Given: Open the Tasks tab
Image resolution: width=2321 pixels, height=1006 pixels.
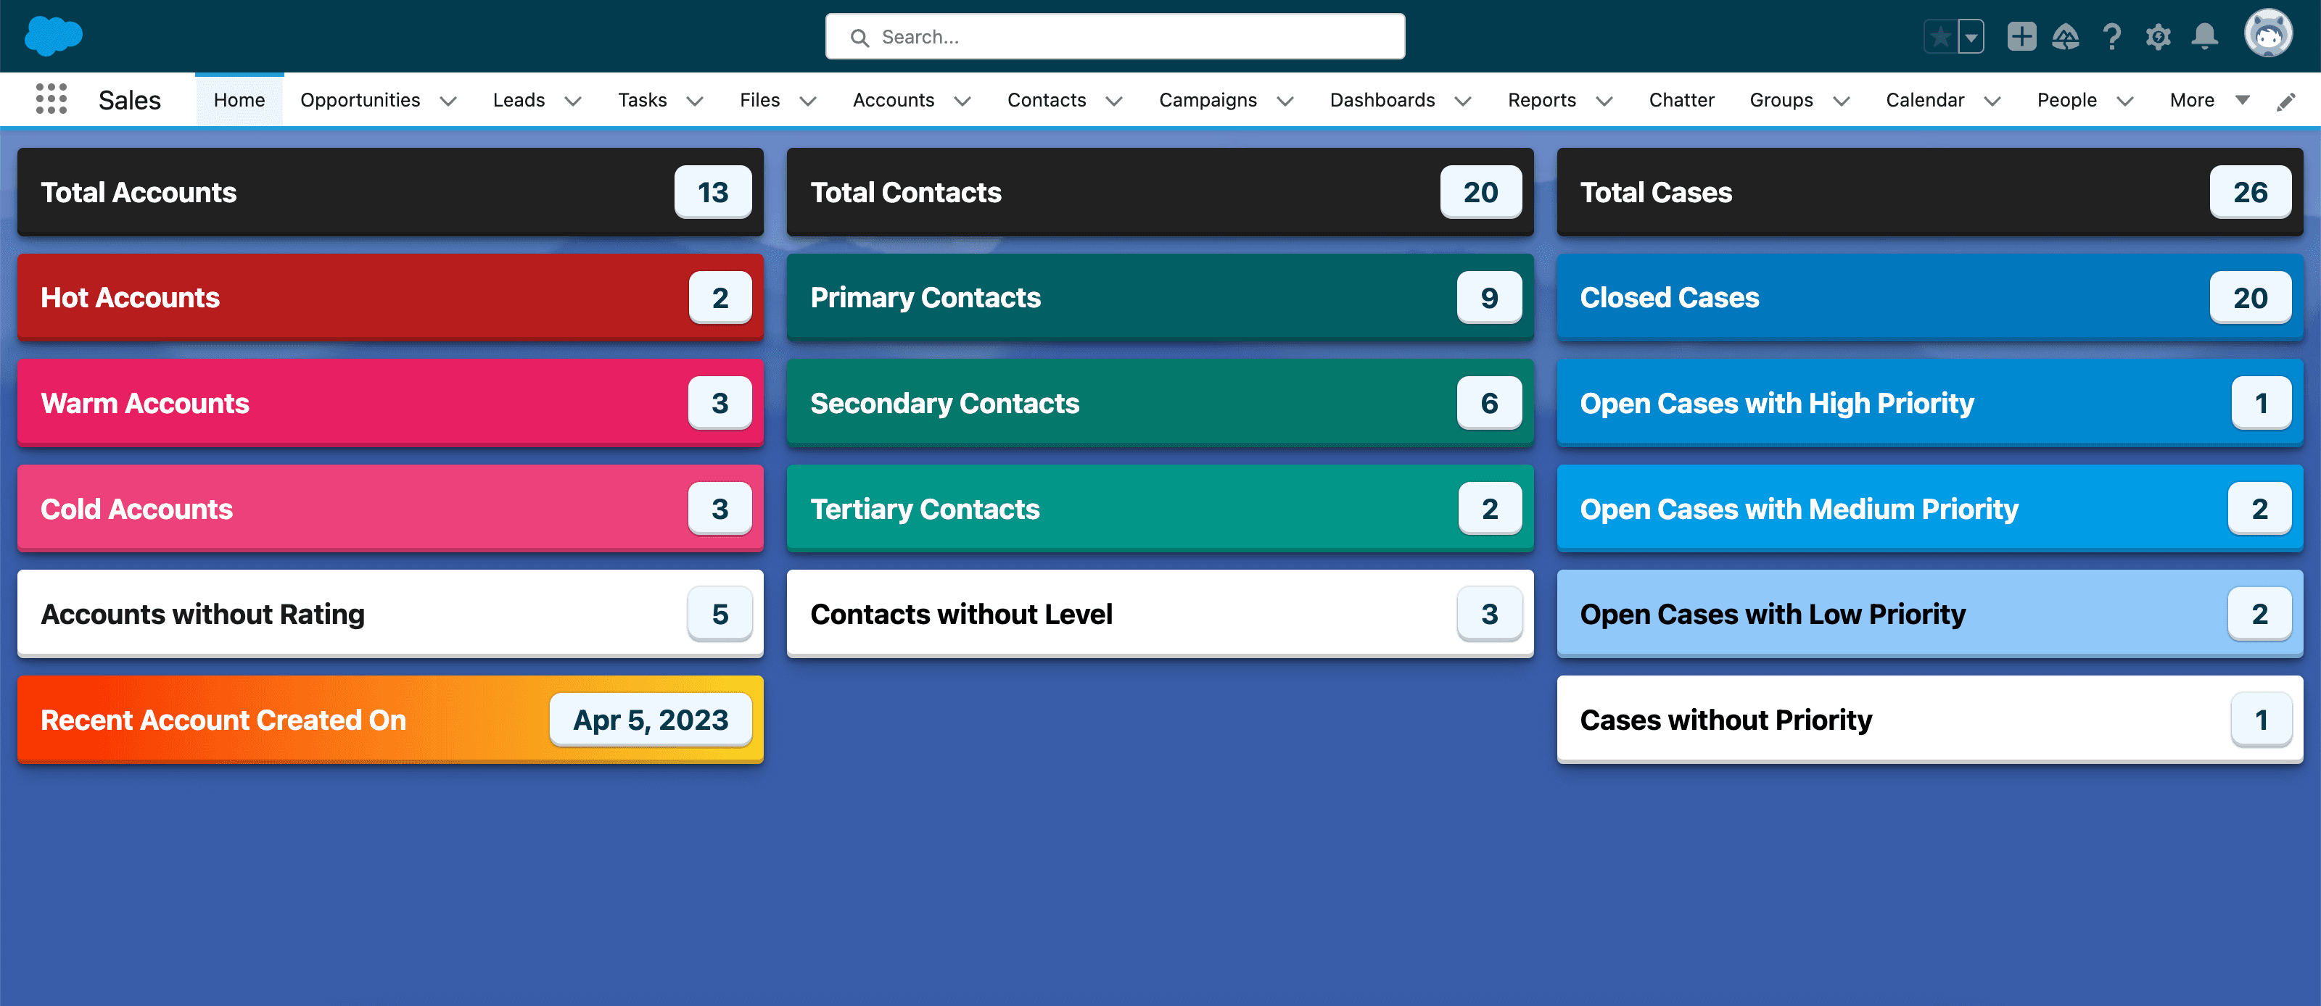Looking at the screenshot, I should coord(643,100).
